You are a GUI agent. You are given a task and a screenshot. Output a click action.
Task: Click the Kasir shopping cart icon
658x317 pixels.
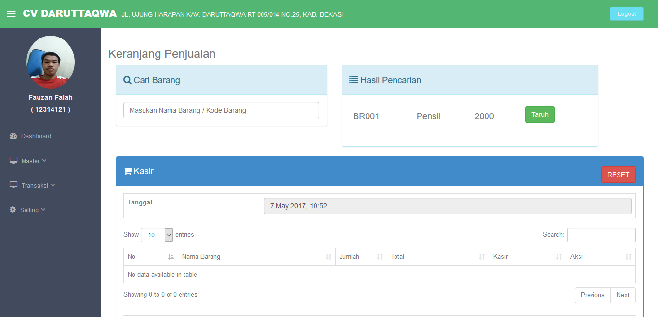[128, 171]
